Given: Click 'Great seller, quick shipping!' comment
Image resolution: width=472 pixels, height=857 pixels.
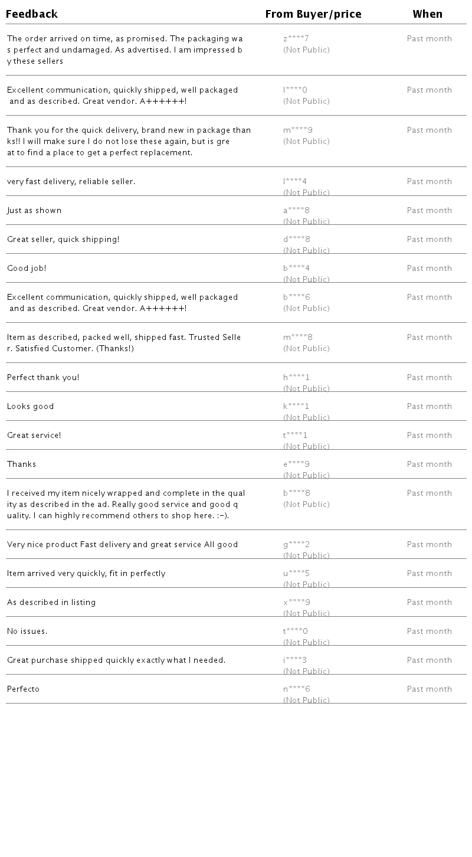Looking at the screenshot, I should 63,240.
